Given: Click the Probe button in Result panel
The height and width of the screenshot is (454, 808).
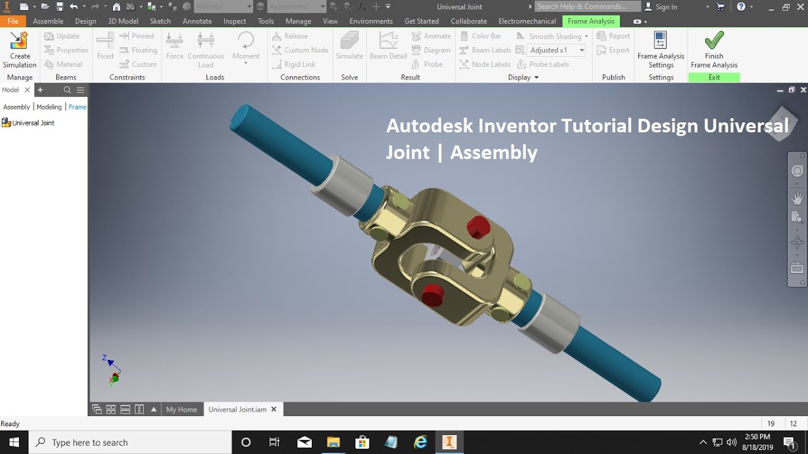Looking at the screenshot, I should (x=427, y=64).
